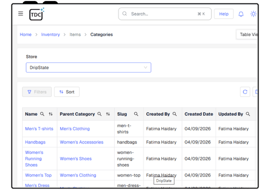Toggle the light/dark theme sun icon
The width and height of the screenshot is (270, 192).
click(x=253, y=14)
